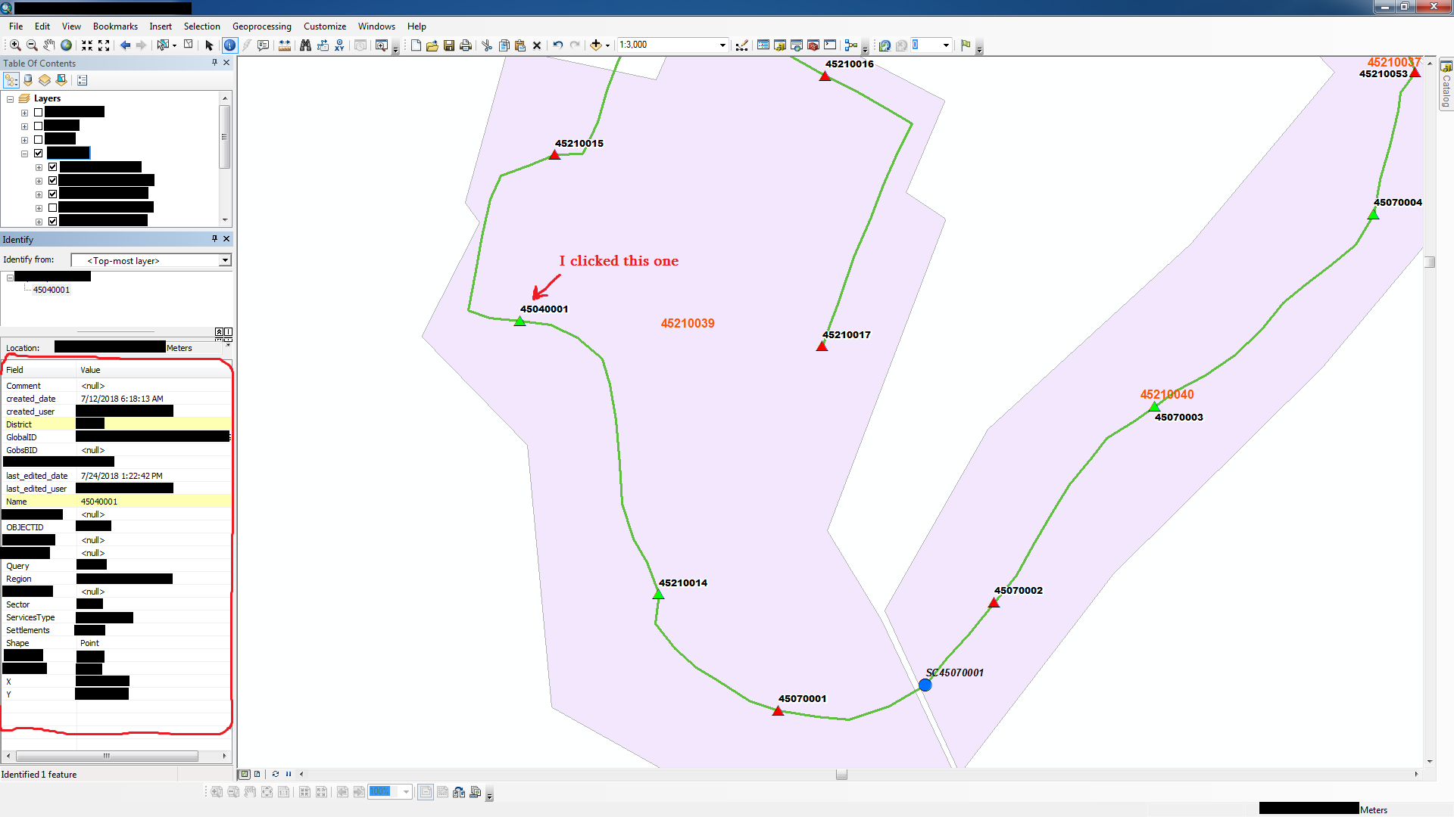Uncheck the checked group layer checkbox
1454x817 pixels.
[x=38, y=153]
